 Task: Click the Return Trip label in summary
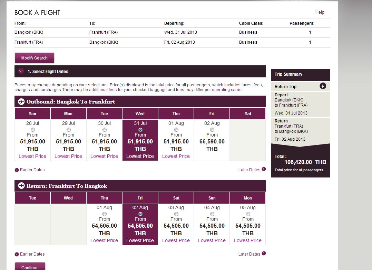tap(285, 87)
